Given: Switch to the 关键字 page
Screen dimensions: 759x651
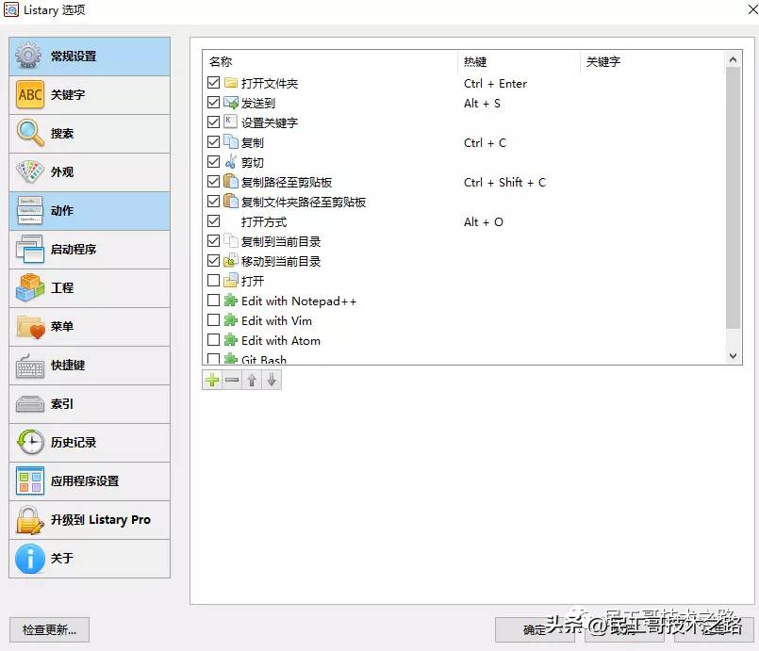Looking at the screenshot, I should tap(90, 95).
